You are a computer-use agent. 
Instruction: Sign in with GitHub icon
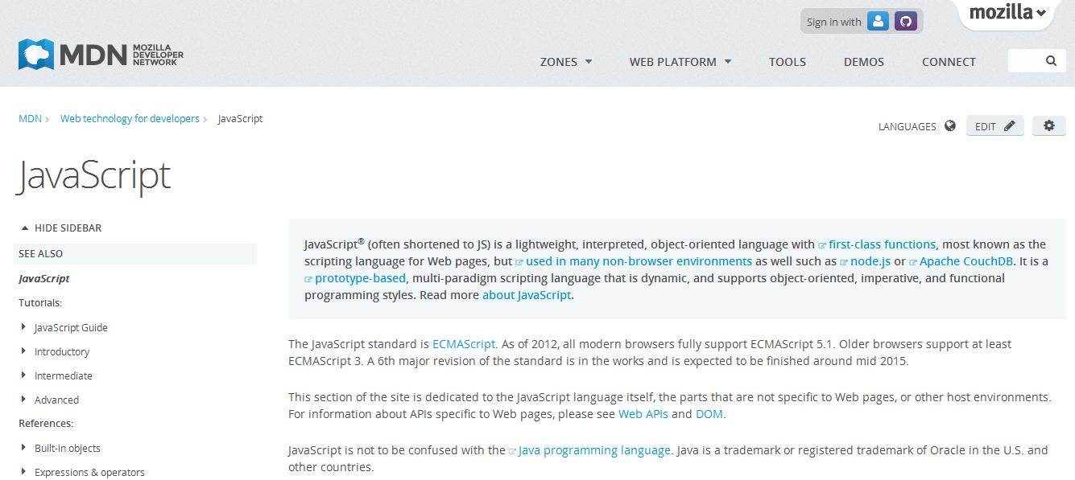tap(906, 21)
